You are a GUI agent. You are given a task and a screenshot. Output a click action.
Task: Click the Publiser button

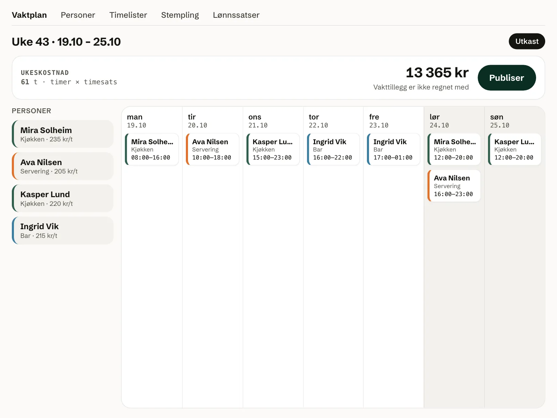pyautogui.click(x=507, y=78)
